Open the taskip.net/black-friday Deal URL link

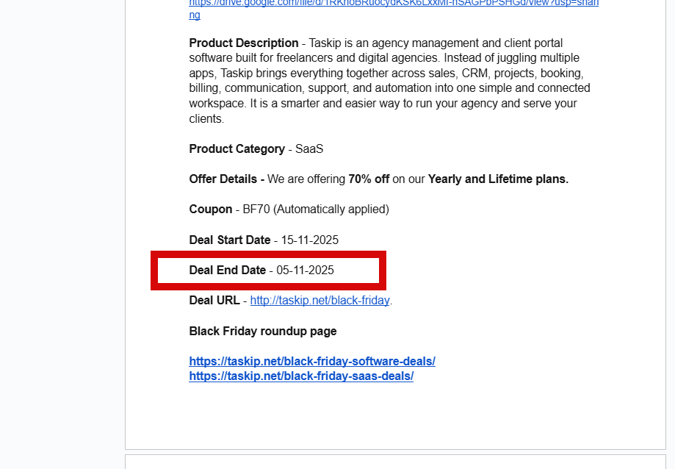point(320,301)
